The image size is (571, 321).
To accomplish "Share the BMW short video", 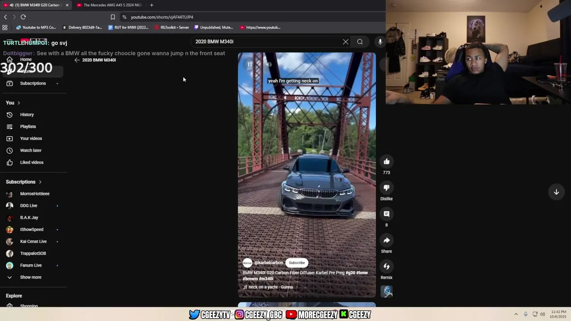I will tap(386, 240).
